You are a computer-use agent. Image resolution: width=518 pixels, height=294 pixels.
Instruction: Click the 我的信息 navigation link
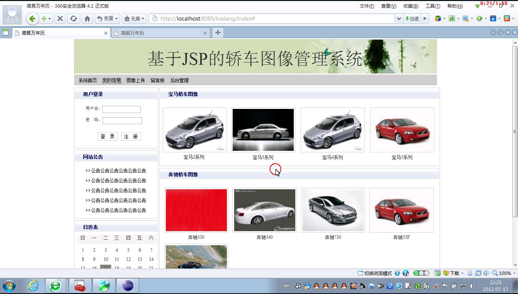click(112, 80)
